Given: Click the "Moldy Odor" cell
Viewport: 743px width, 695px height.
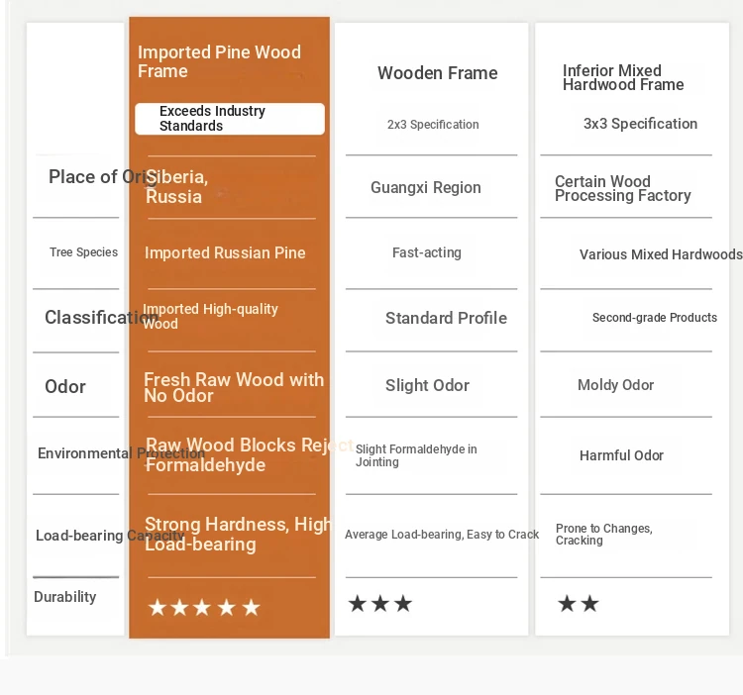Looking at the screenshot, I should 615,385.
